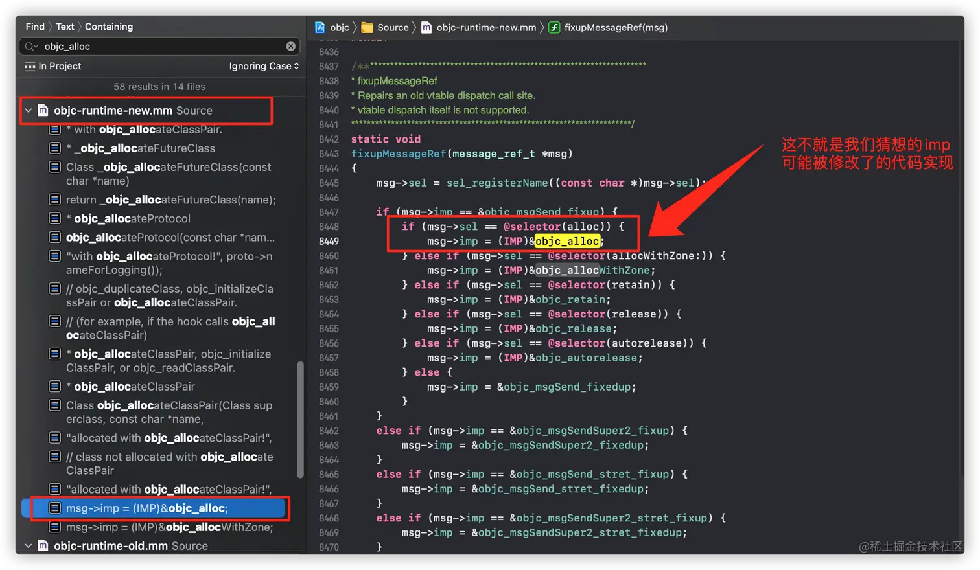Clear the objc_alloc search text

pos(291,47)
